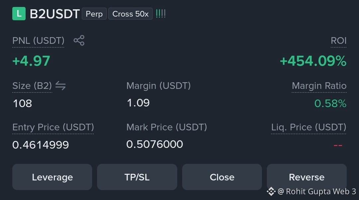This screenshot has width=359, height=200.
Task: Click the Mark Price value 0.5076000
Action: 155,144
